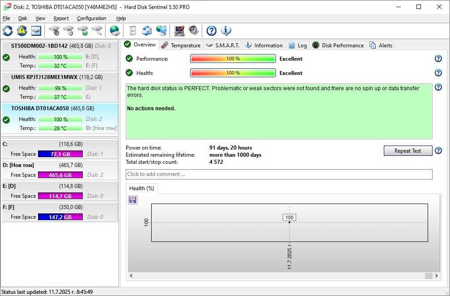This screenshot has height=296, width=450.
Task: Select the Health (%) graph tab
Action: click(x=141, y=188)
